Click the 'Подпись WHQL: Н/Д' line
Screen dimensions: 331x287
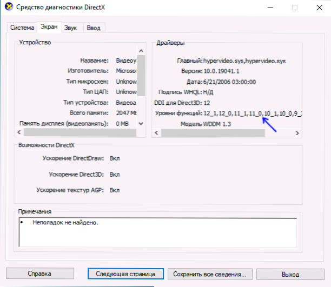pyautogui.click(x=186, y=92)
